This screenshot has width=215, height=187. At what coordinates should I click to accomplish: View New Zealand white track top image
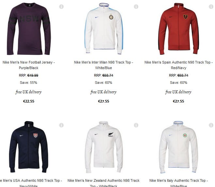coord(104,147)
